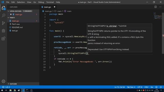Open the Terminal menu

click(50, 2)
